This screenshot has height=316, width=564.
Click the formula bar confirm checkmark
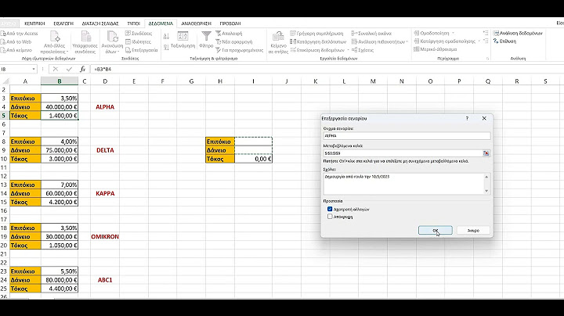69,69
